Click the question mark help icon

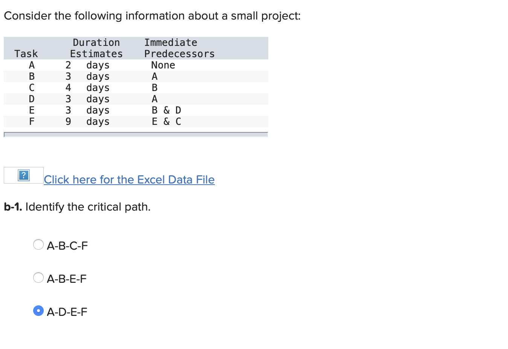point(24,175)
